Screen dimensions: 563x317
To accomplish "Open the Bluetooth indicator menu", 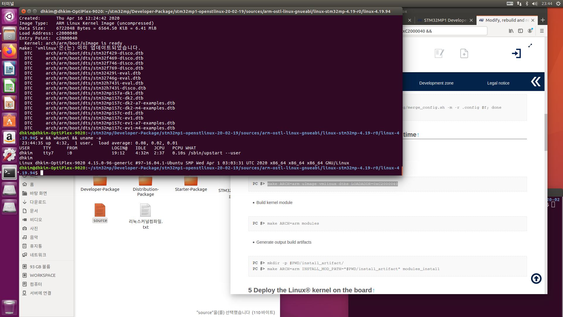I will click(527, 4).
